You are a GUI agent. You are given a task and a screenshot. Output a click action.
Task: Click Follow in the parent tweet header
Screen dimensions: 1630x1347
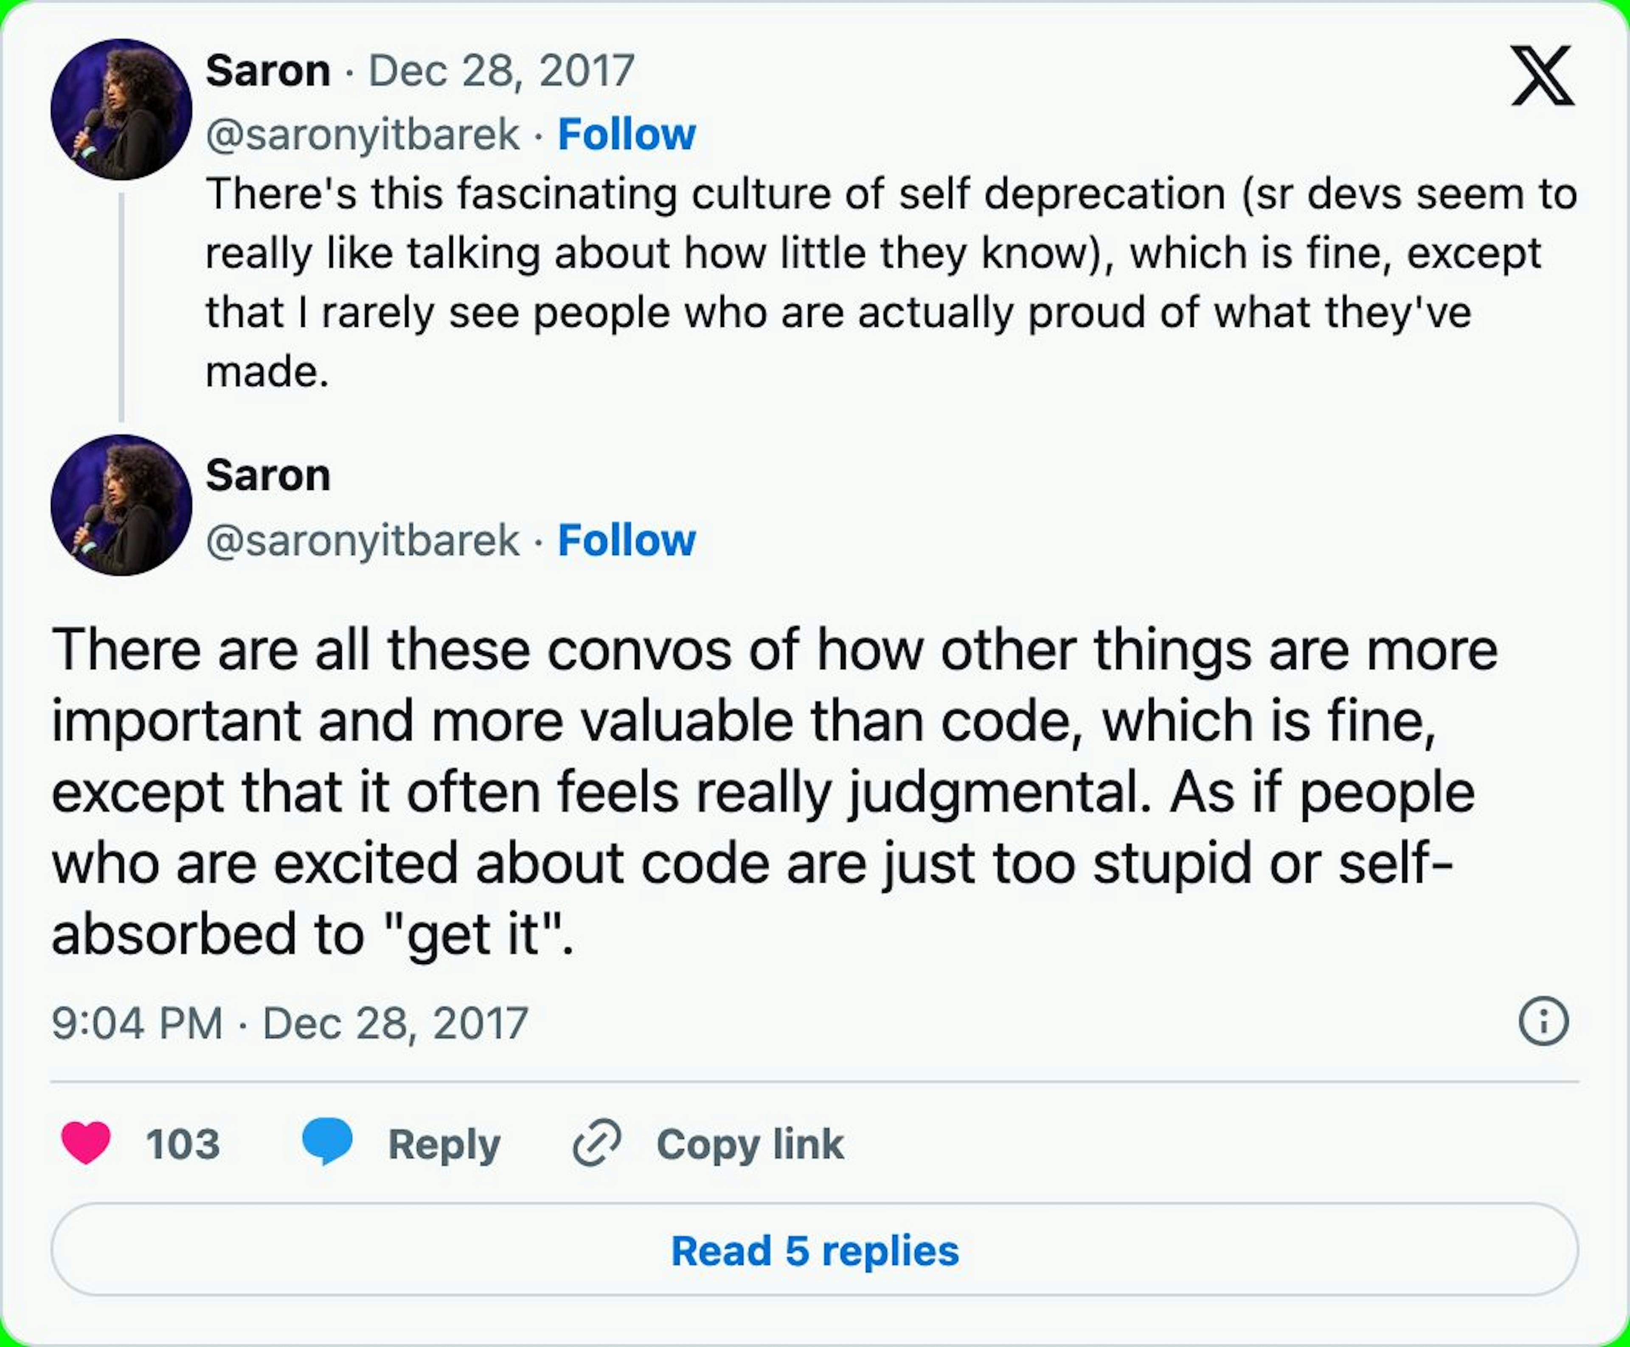(627, 134)
